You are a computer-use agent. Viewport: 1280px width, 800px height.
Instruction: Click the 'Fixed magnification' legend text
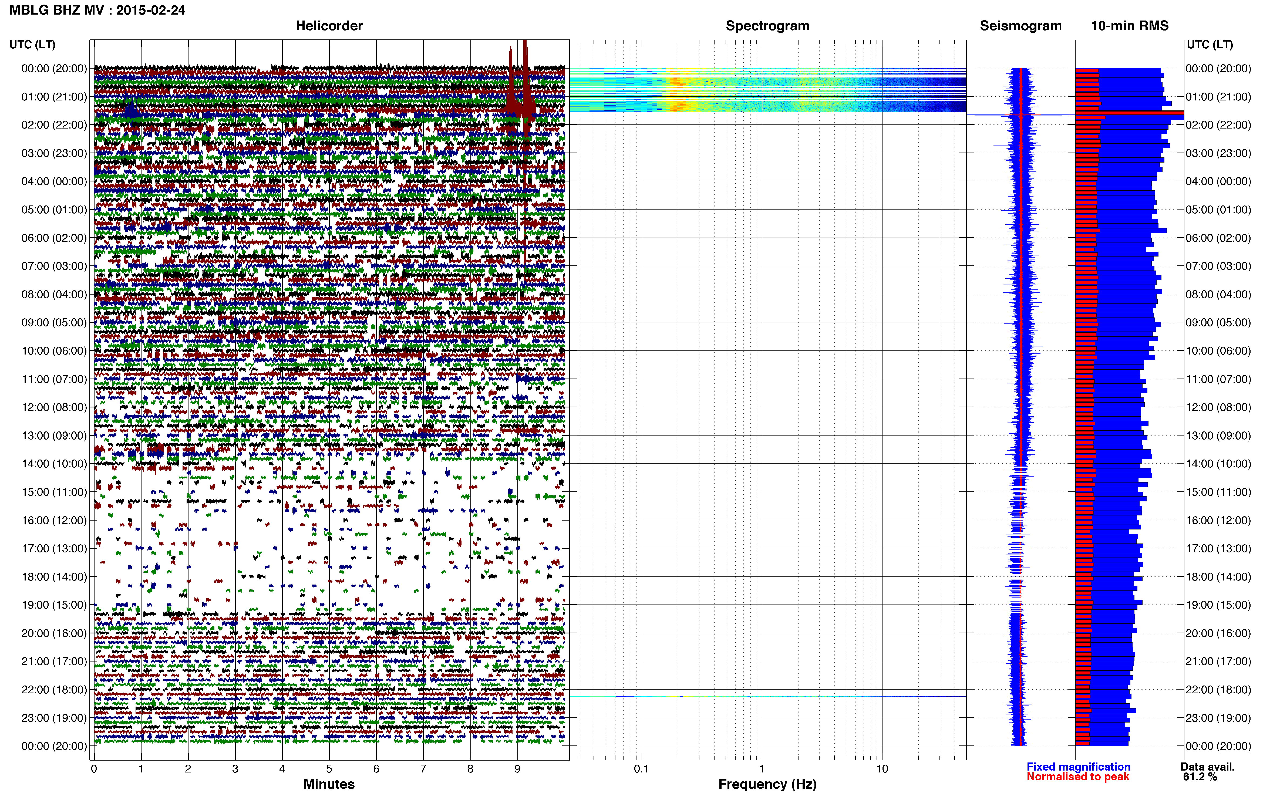(x=1078, y=767)
